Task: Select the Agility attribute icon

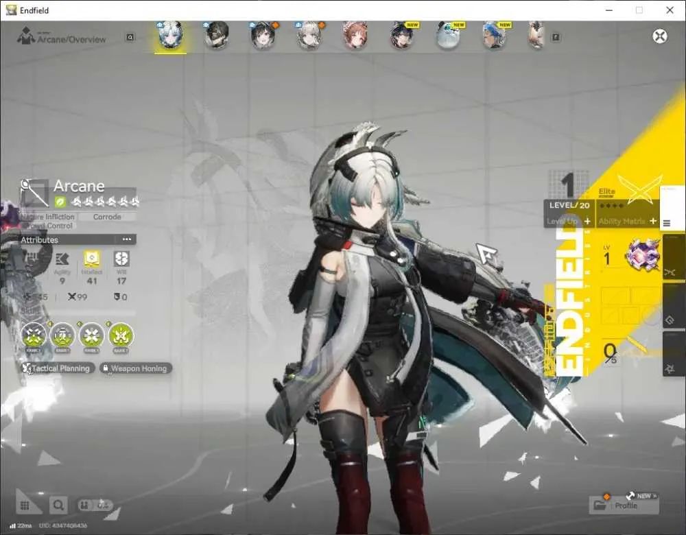Action: (62, 259)
